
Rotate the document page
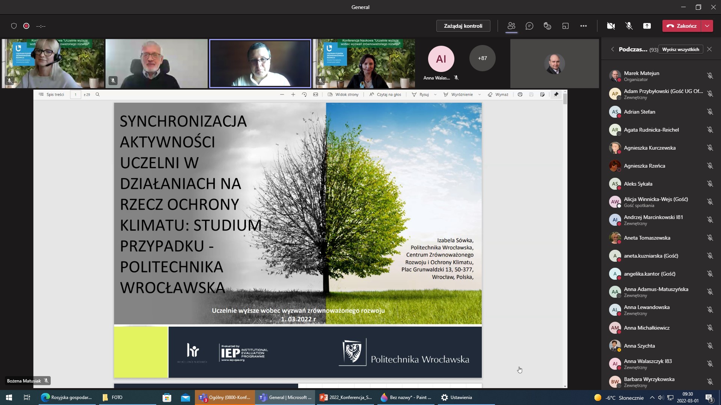pos(305,94)
